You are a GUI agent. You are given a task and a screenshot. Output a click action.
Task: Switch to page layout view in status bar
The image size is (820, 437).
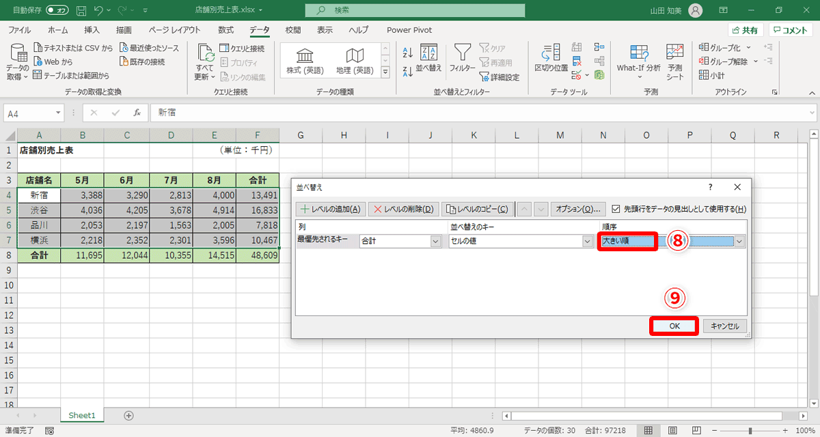tap(672, 430)
